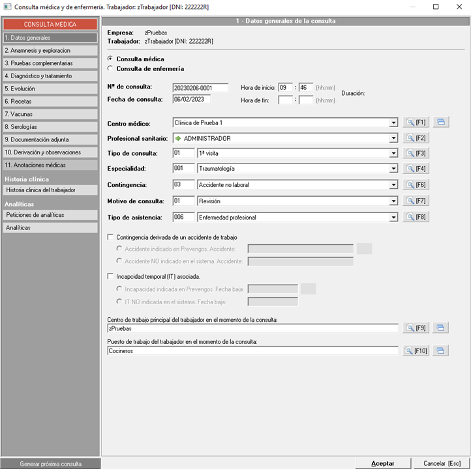Click the Contingencia search [F6] icon
Image resolution: width=471 pixels, height=469 pixels.
click(415, 185)
